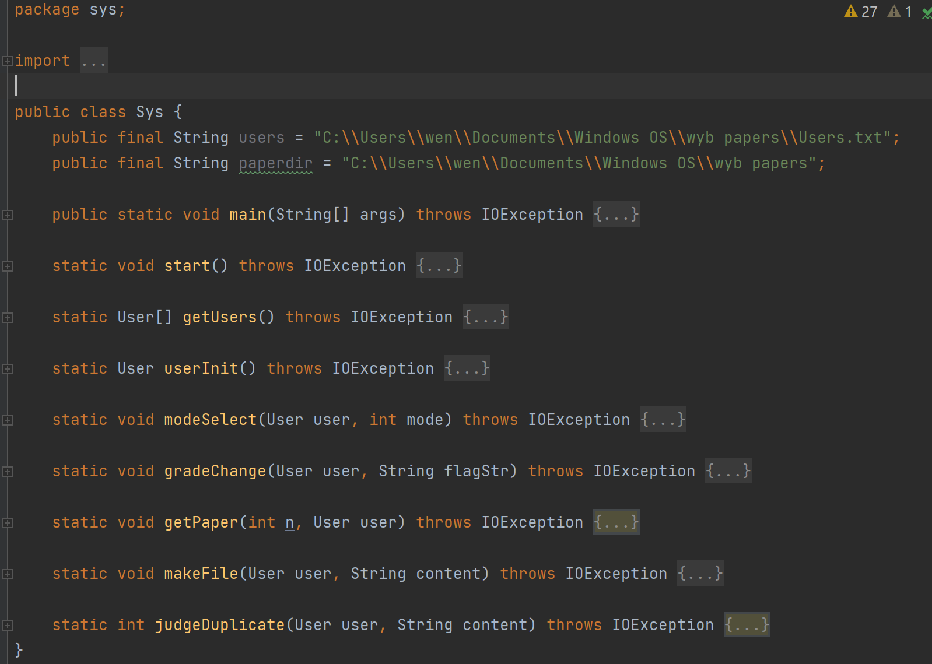Click the 'import' keyword

(43, 61)
